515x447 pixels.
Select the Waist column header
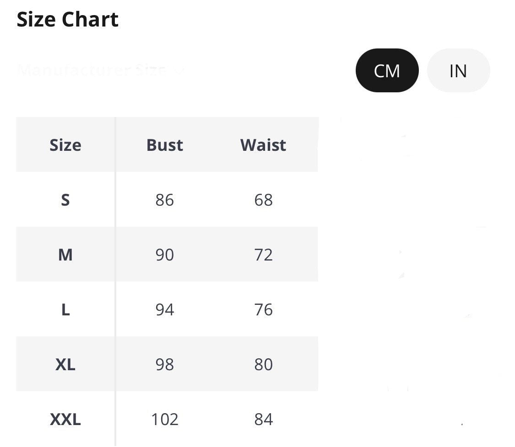[263, 145]
